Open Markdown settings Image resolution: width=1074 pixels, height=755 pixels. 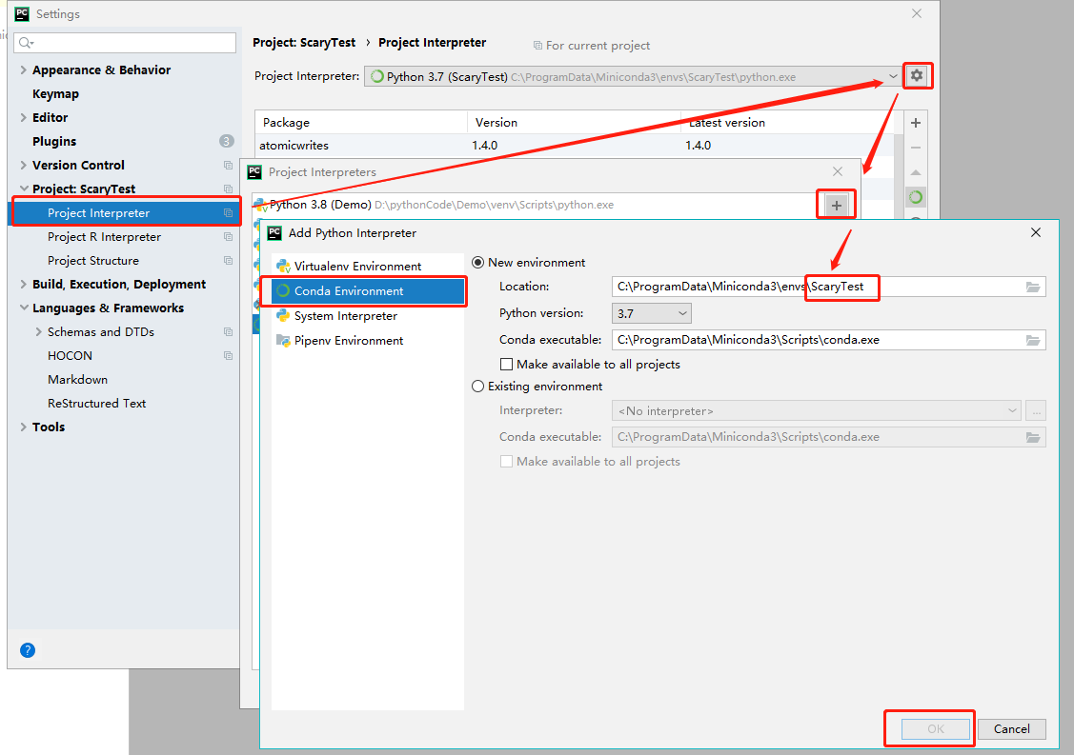point(77,379)
